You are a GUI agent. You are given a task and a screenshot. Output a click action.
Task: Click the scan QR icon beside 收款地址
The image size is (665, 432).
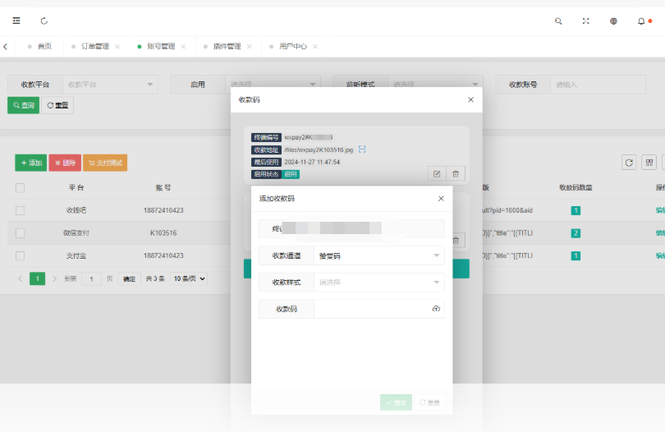tap(362, 149)
